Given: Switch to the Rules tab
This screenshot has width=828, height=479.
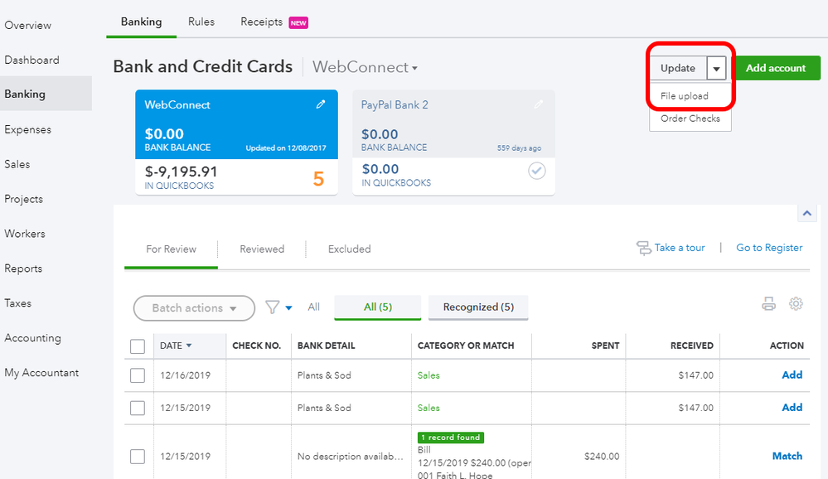Looking at the screenshot, I should (x=201, y=22).
